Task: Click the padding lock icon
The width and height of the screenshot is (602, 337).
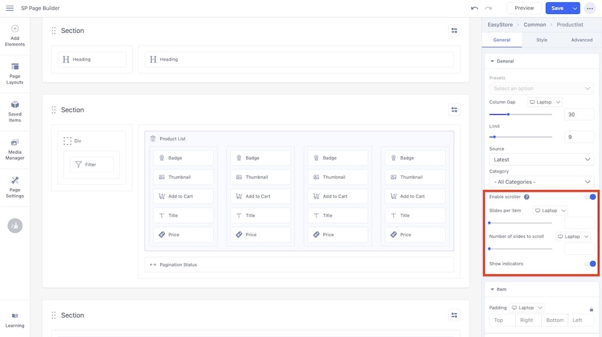Action: tap(591, 309)
